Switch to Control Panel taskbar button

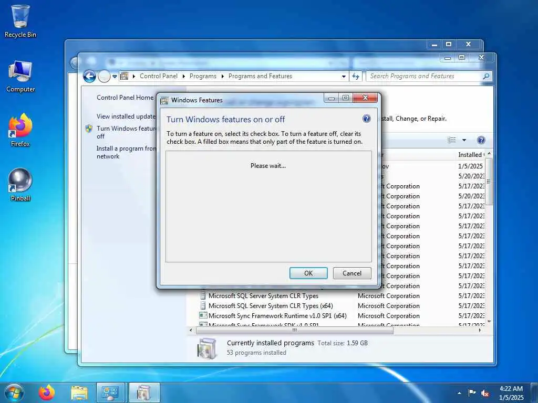coord(111,393)
